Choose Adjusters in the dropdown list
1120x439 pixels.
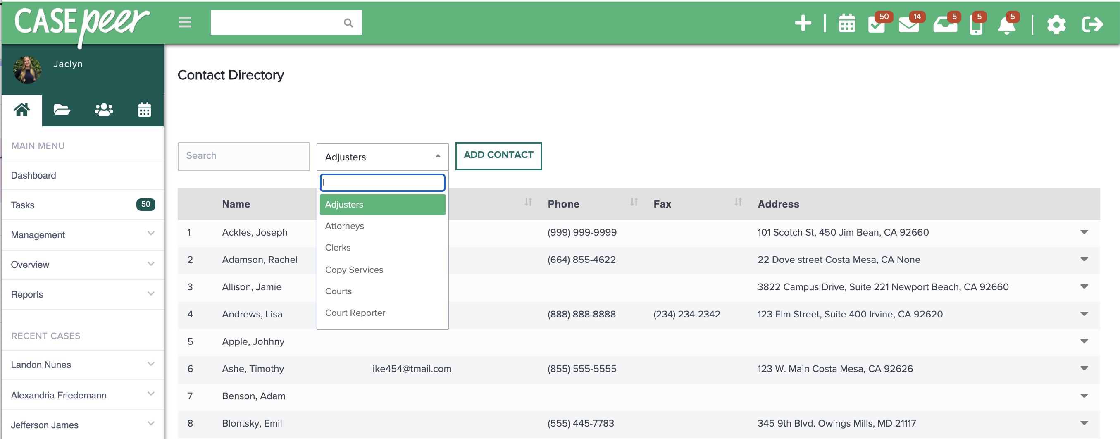[x=382, y=205]
